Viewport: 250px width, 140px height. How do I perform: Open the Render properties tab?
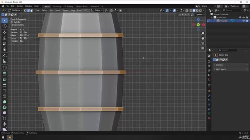tap(209, 61)
